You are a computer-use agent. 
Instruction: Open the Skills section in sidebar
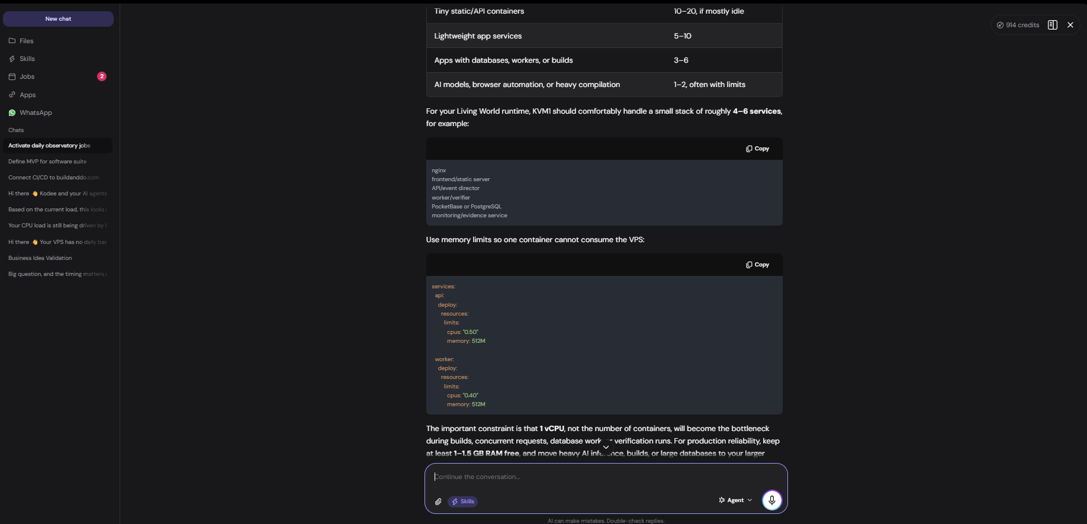[x=27, y=59]
